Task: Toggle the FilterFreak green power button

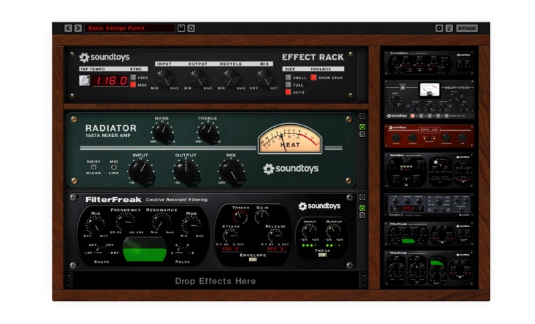Action: pos(362,207)
